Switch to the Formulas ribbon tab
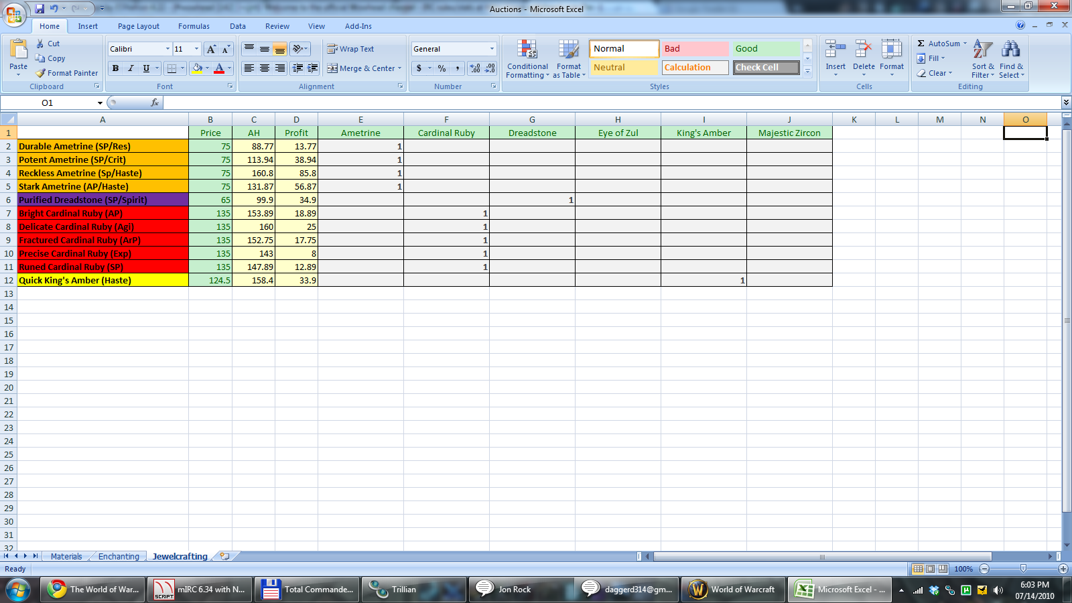The width and height of the screenshot is (1072, 603). click(194, 26)
